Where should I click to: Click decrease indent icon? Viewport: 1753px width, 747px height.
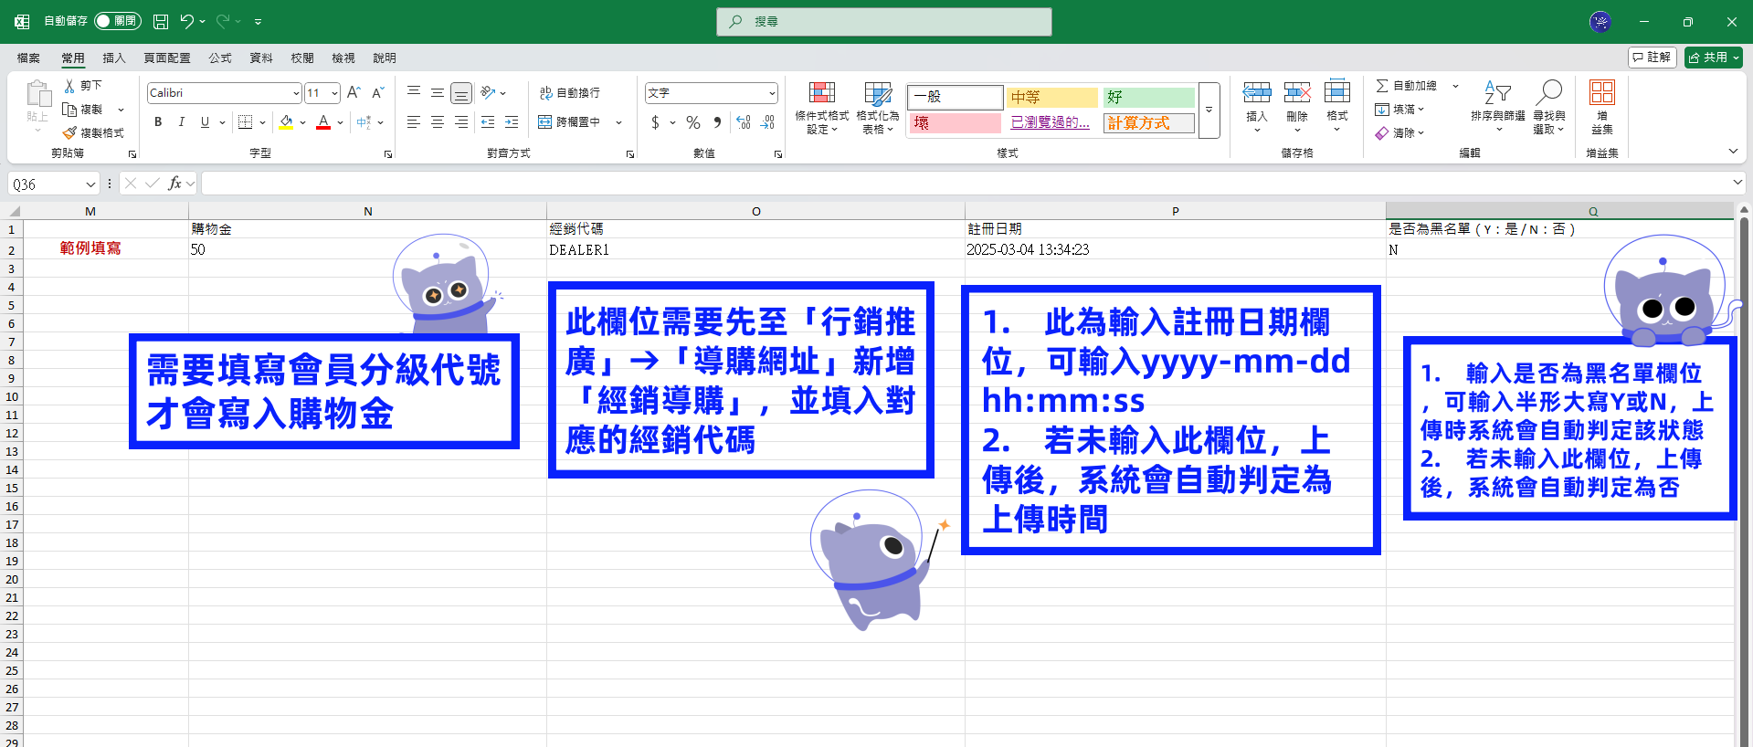488,121
